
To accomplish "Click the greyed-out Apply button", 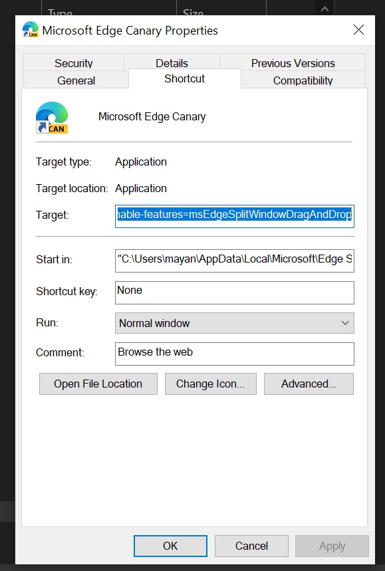I will tap(332, 546).
